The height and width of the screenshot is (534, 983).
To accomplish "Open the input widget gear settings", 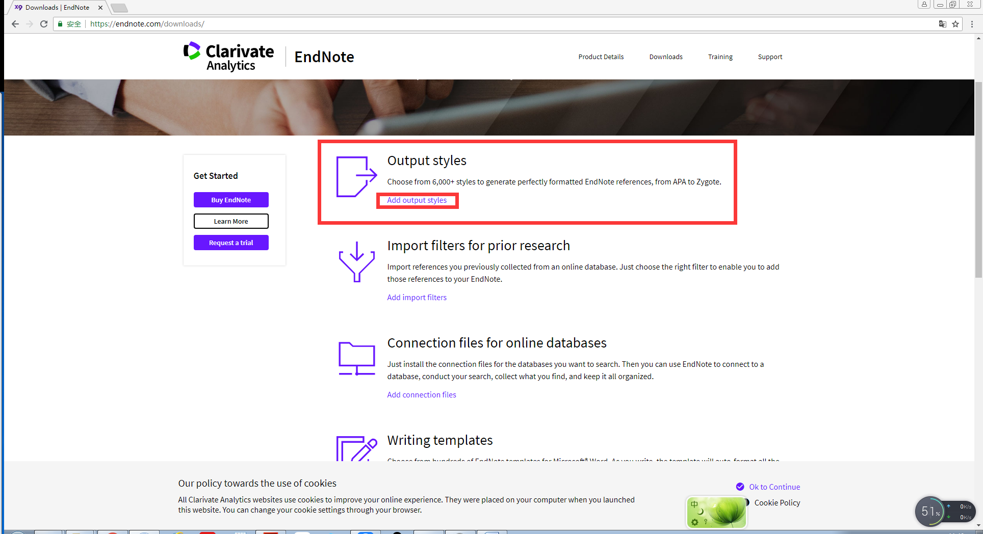I will (694, 522).
